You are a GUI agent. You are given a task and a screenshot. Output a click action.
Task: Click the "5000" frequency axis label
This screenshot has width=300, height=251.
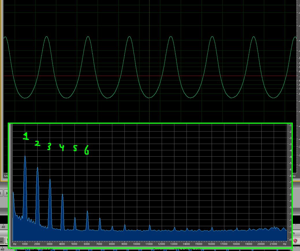74,244
